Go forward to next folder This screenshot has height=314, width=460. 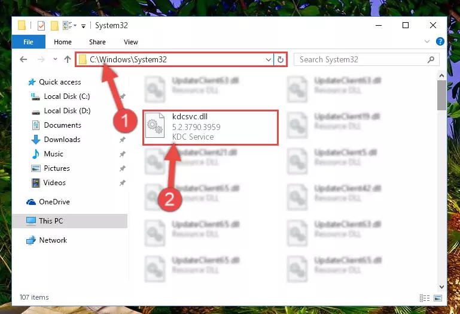(x=41, y=60)
